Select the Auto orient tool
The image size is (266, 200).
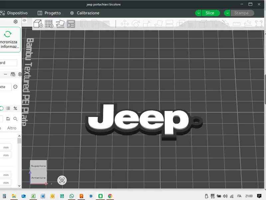point(60,24)
